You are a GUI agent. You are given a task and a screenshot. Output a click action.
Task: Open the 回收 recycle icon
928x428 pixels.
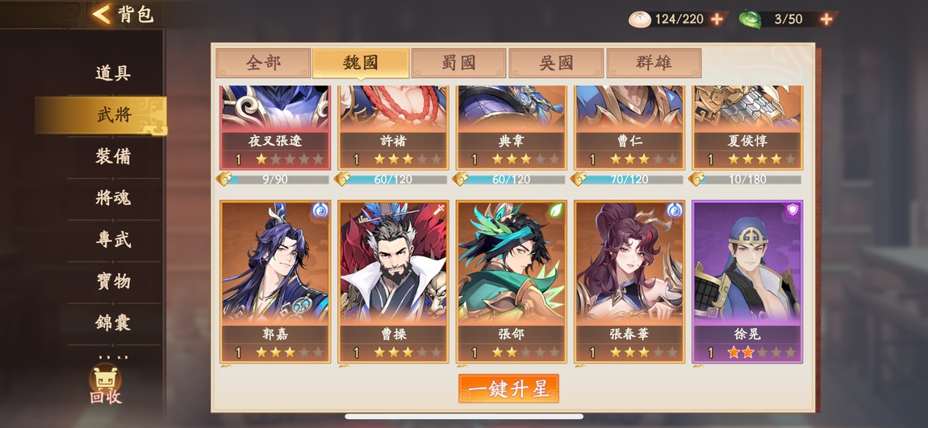[106, 385]
